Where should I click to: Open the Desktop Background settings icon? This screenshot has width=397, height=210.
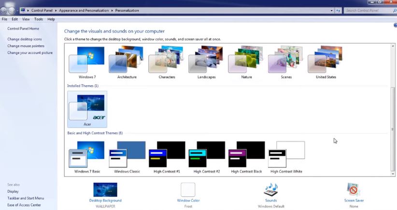pyautogui.click(x=105, y=190)
